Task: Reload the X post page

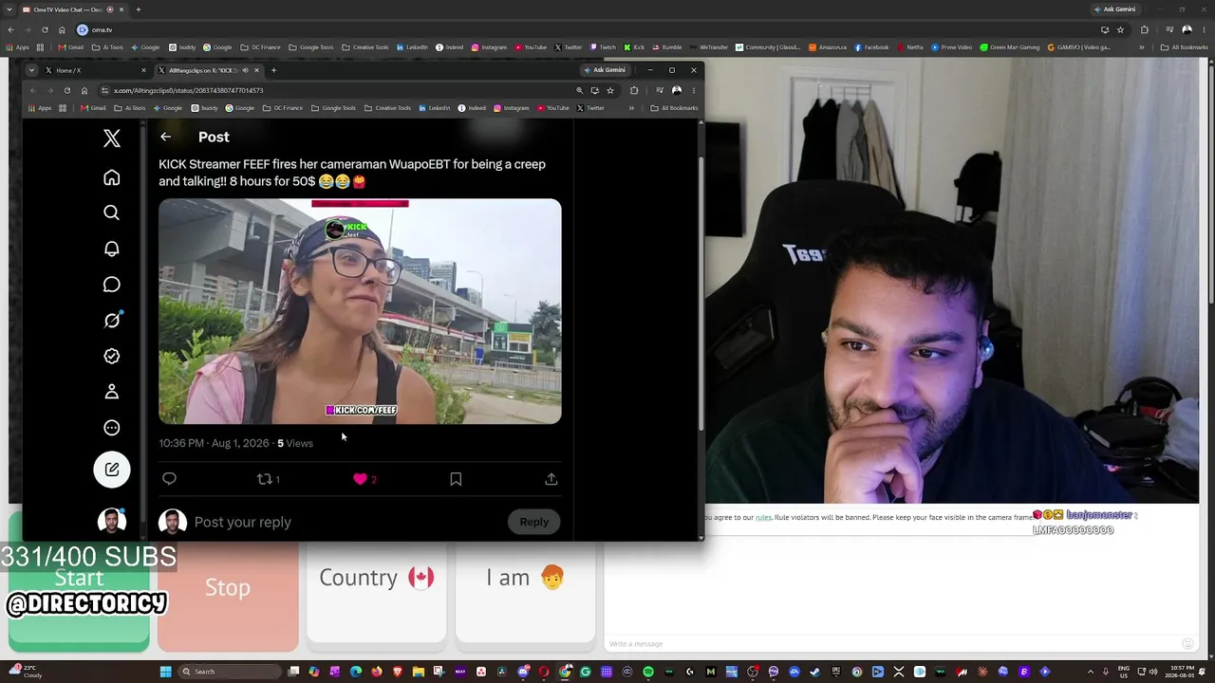Action: (x=66, y=90)
